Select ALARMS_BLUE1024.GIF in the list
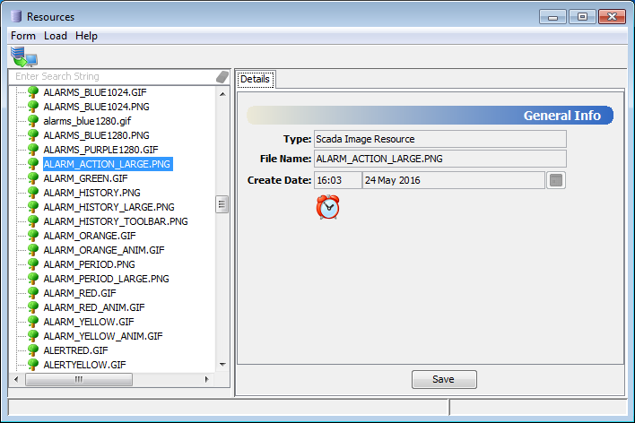 (95, 92)
